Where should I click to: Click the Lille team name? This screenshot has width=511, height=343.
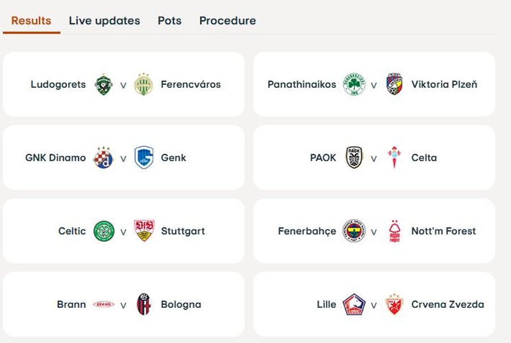(x=326, y=304)
